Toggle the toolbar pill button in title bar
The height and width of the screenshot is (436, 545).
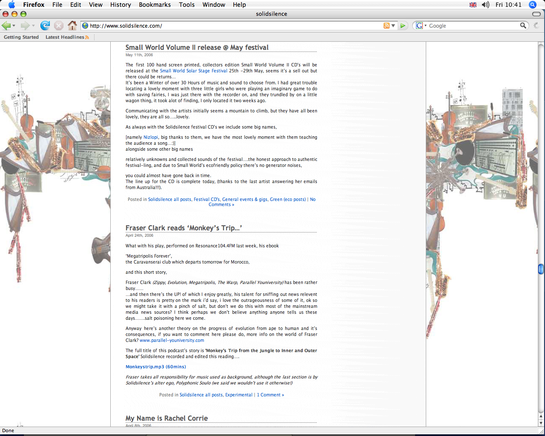tap(536, 14)
